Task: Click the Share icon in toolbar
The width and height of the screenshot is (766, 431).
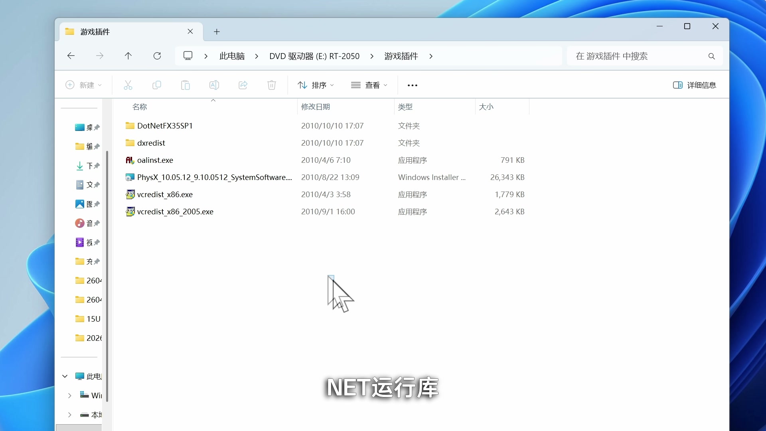Action: click(x=243, y=85)
